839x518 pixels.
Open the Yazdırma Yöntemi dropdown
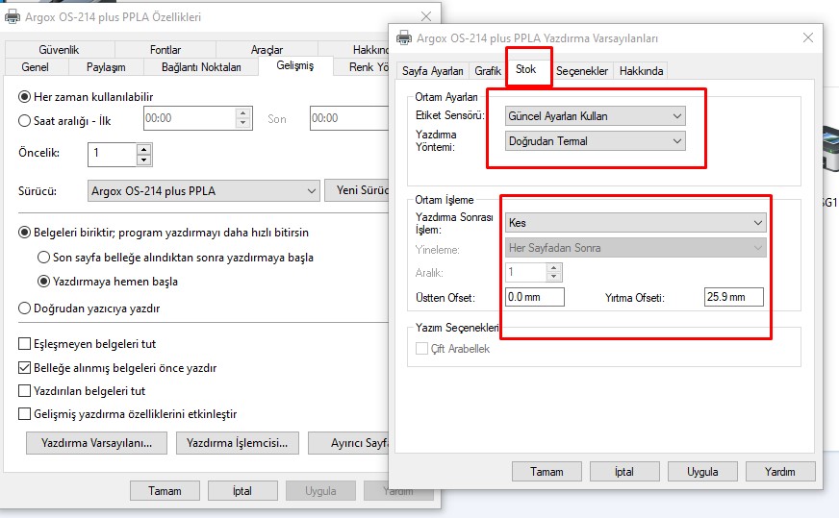click(x=595, y=141)
